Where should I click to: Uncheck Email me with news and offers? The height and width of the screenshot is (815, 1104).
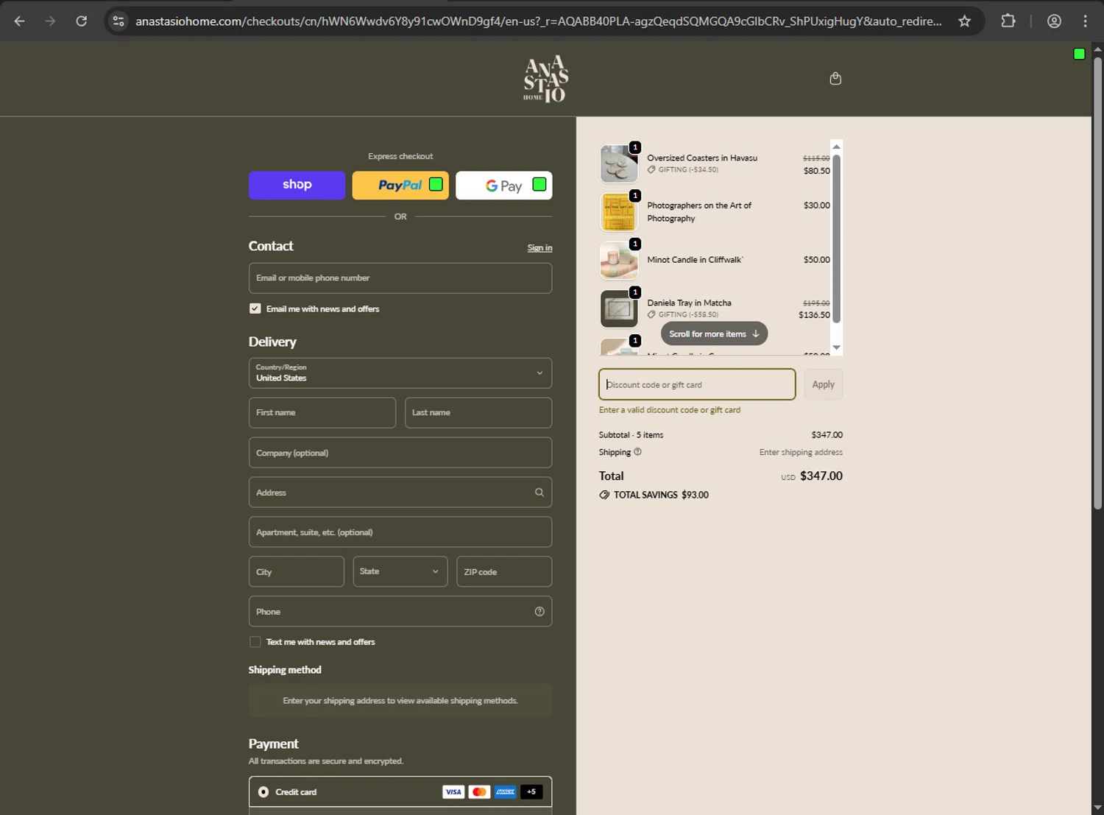pyautogui.click(x=255, y=308)
